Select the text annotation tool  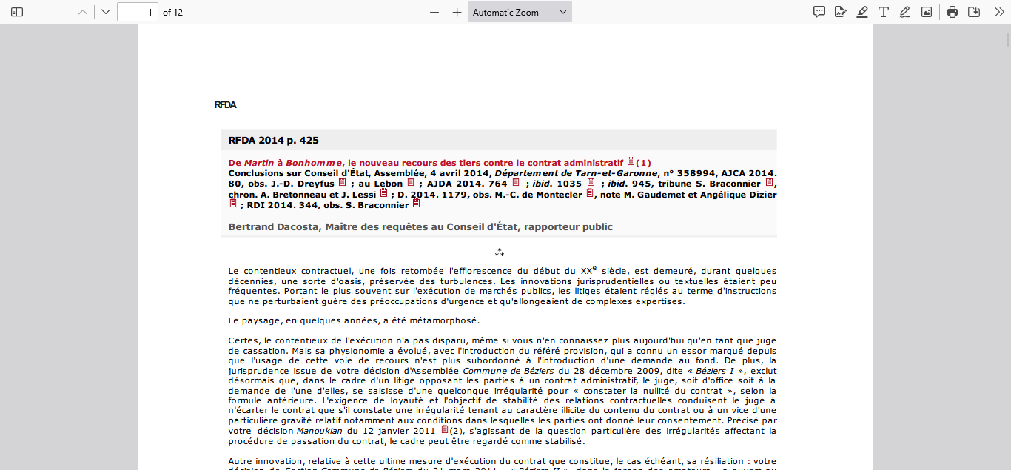pyautogui.click(x=884, y=12)
